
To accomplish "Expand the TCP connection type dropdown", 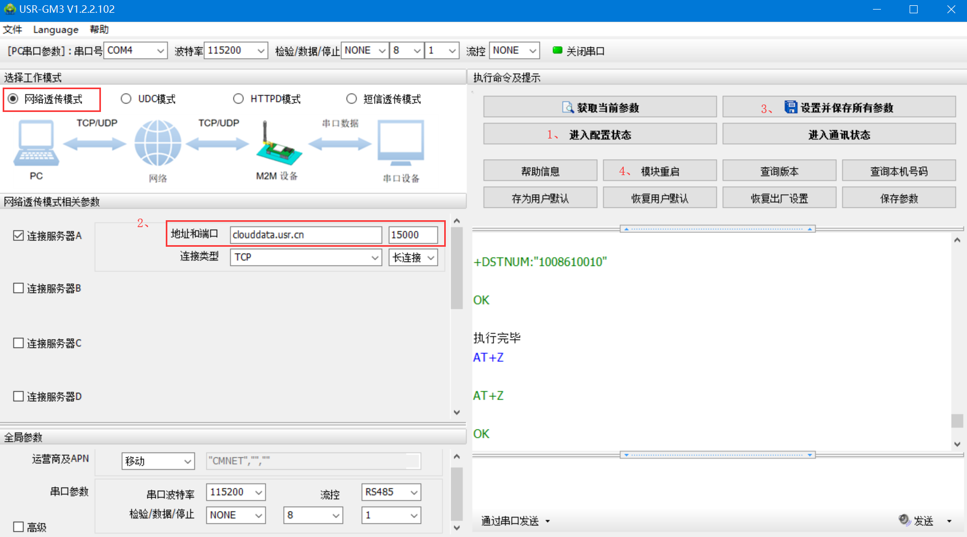I will coord(375,257).
